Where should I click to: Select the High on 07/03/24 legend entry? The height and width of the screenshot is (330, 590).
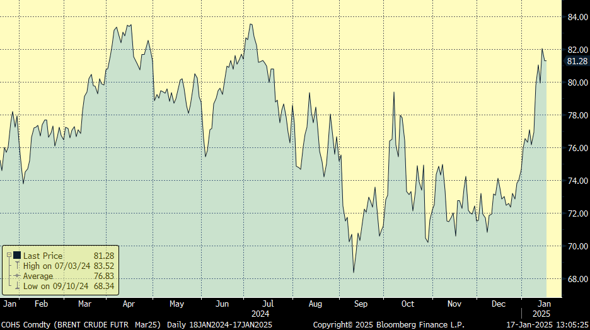(57, 266)
